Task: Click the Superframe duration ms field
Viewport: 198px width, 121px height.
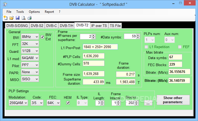Action: coord(93,82)
